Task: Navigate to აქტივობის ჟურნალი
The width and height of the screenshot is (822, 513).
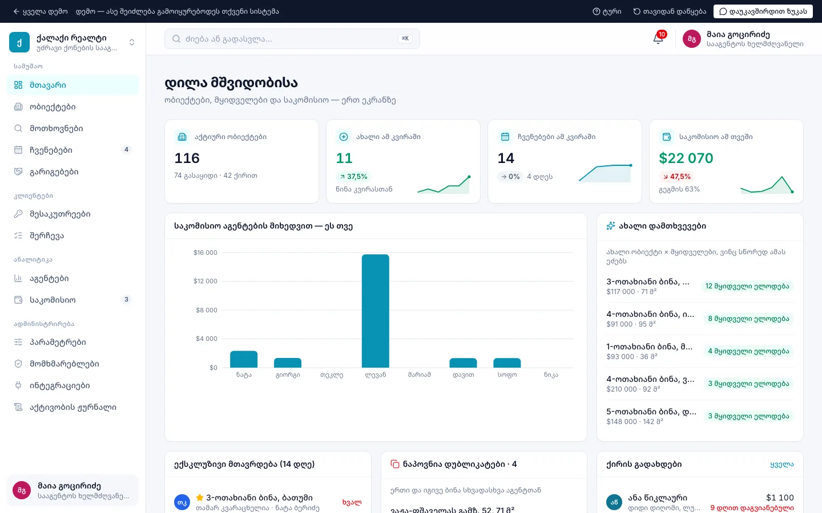Action: pos(73,407)
